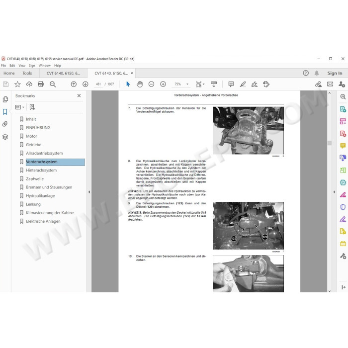Zoom out with the minus button
The image size is (348, 348).
pyautogui.click(x=151, y=84)
